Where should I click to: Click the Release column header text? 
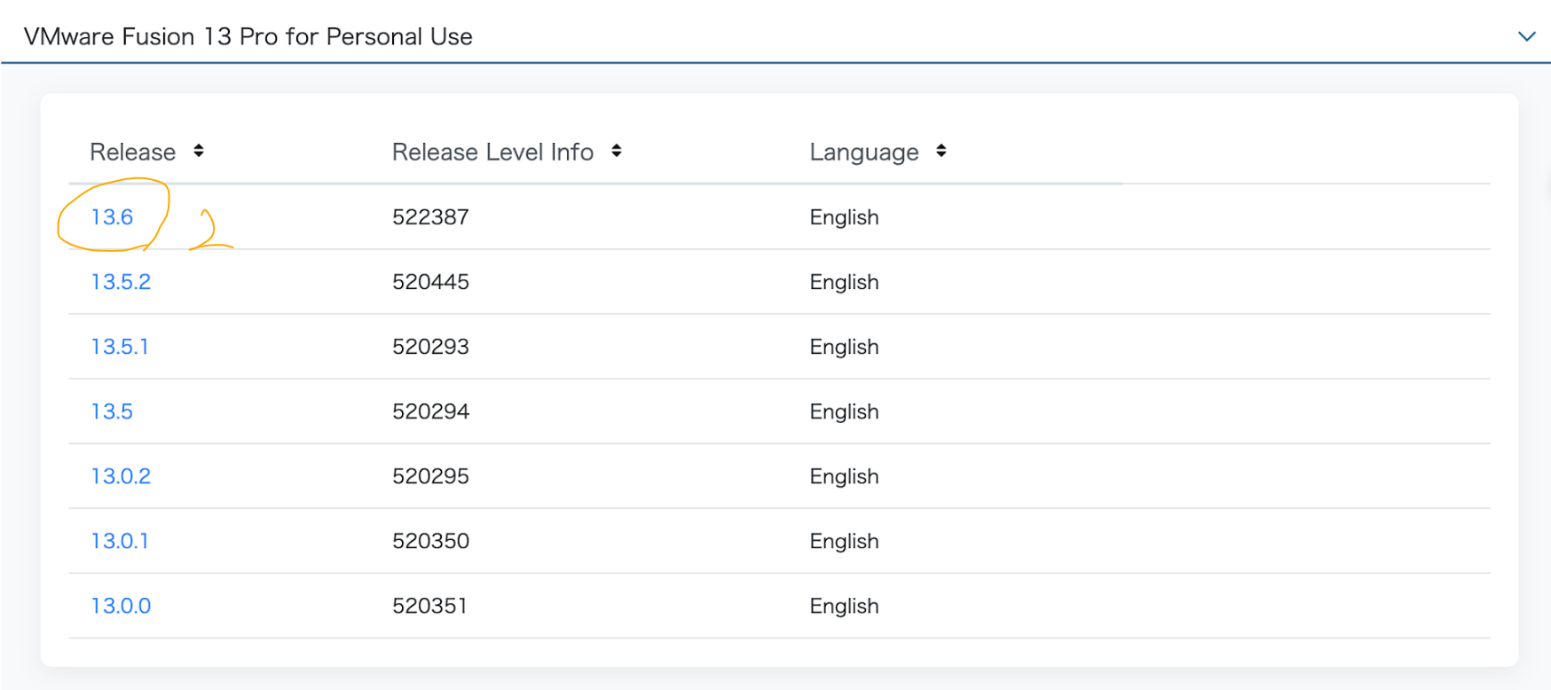click(133, 152)
